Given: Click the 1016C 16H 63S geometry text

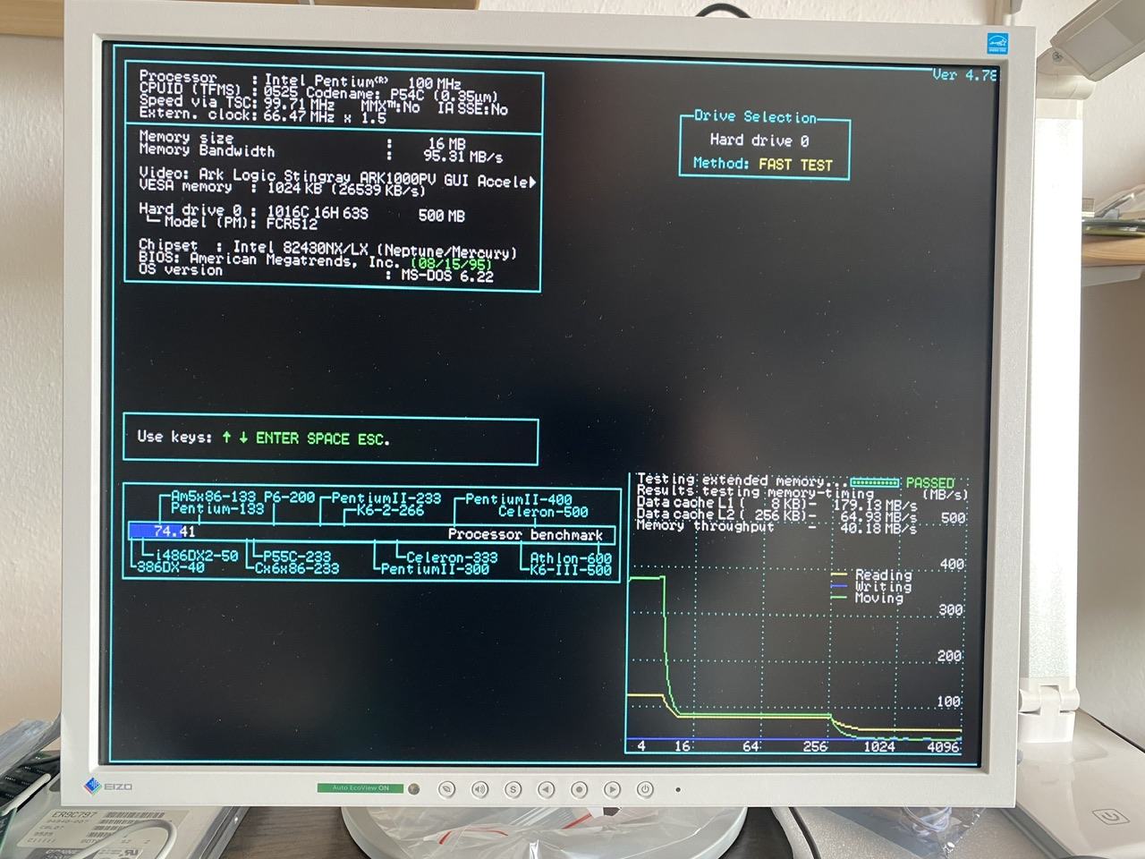Looking at the screenshot, I should tap(318, 213).
